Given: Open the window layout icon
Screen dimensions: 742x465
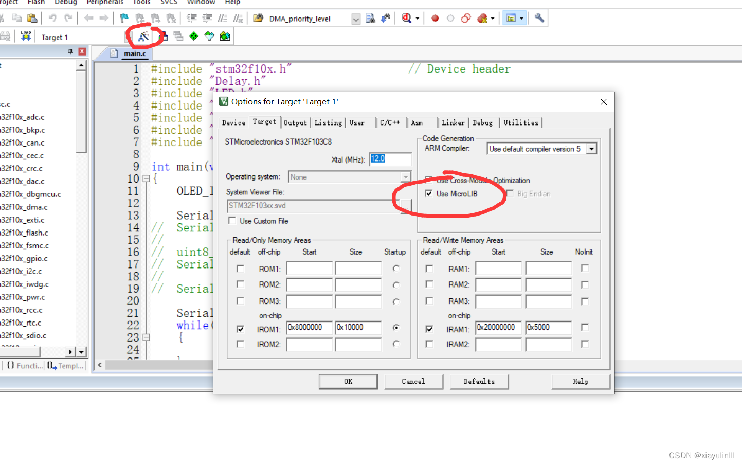Looking at the screenshot, I should coord(511,18).
